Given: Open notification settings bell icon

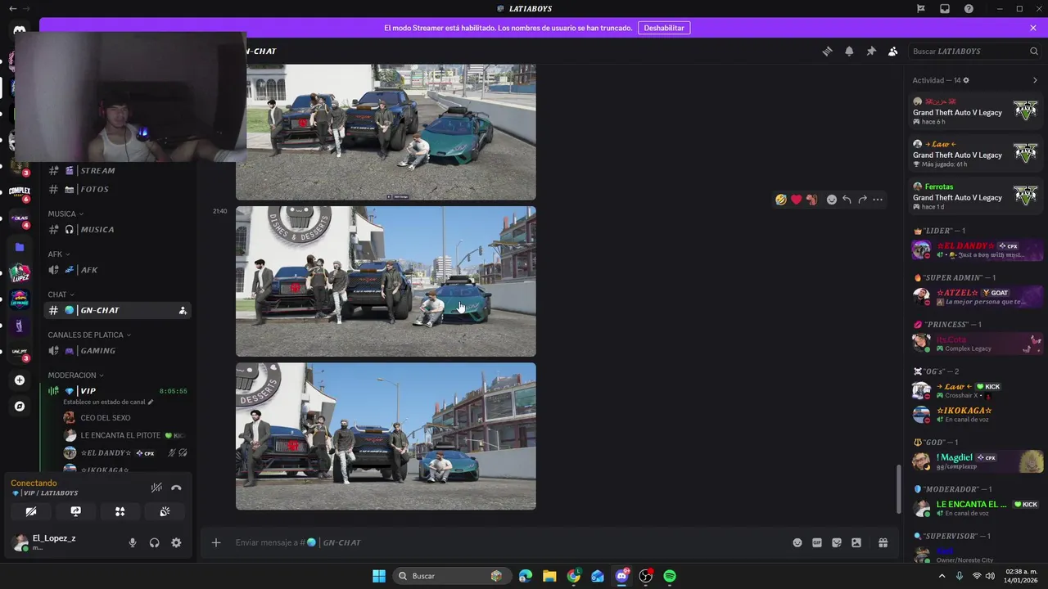Looking at the screenshot, I should pyautogui.click(x=849, y=51).
